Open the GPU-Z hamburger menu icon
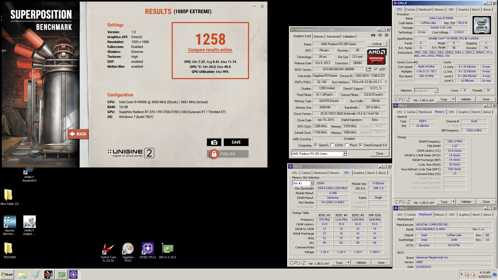Image resolution: width=498 pixels, height=280 pixels. coord(386,35)
